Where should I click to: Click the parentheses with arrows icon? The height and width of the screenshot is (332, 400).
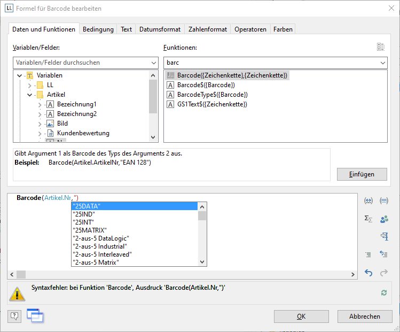coord(368,200)
